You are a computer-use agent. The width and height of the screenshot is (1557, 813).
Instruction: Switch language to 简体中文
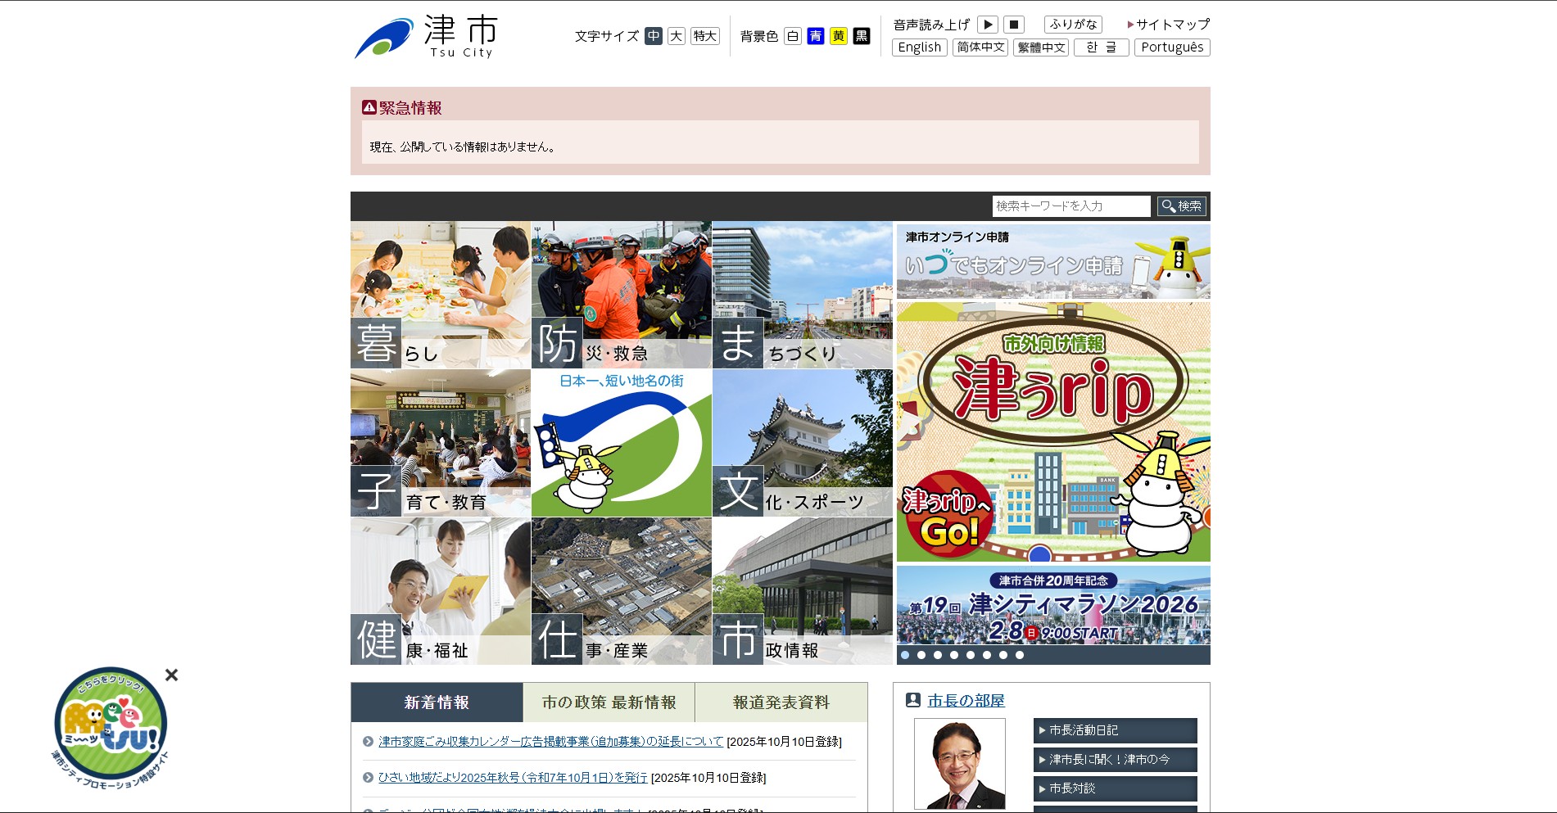pyautogui.click(x=980, y=47)
